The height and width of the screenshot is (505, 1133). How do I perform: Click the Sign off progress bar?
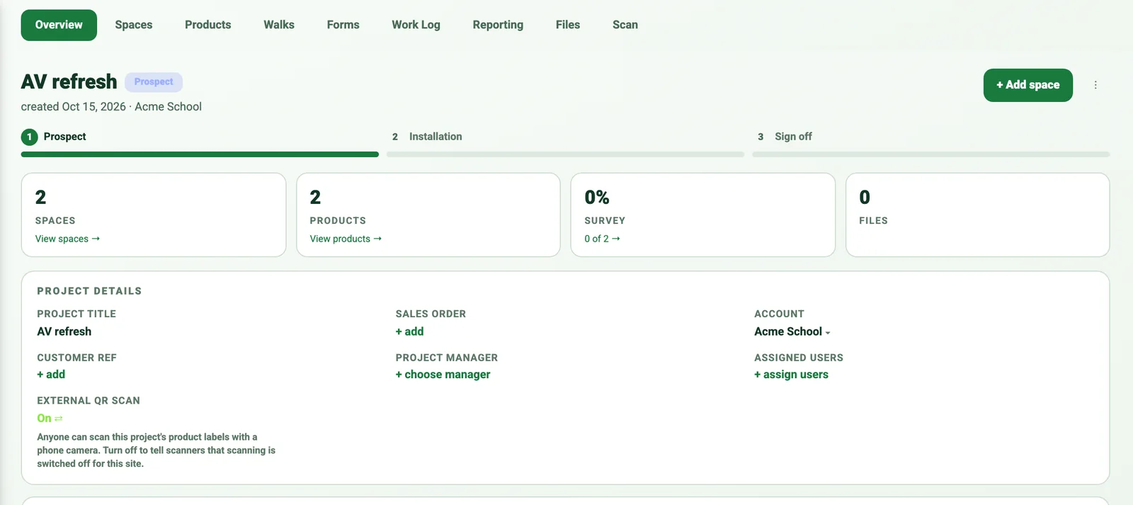[930, 154]
